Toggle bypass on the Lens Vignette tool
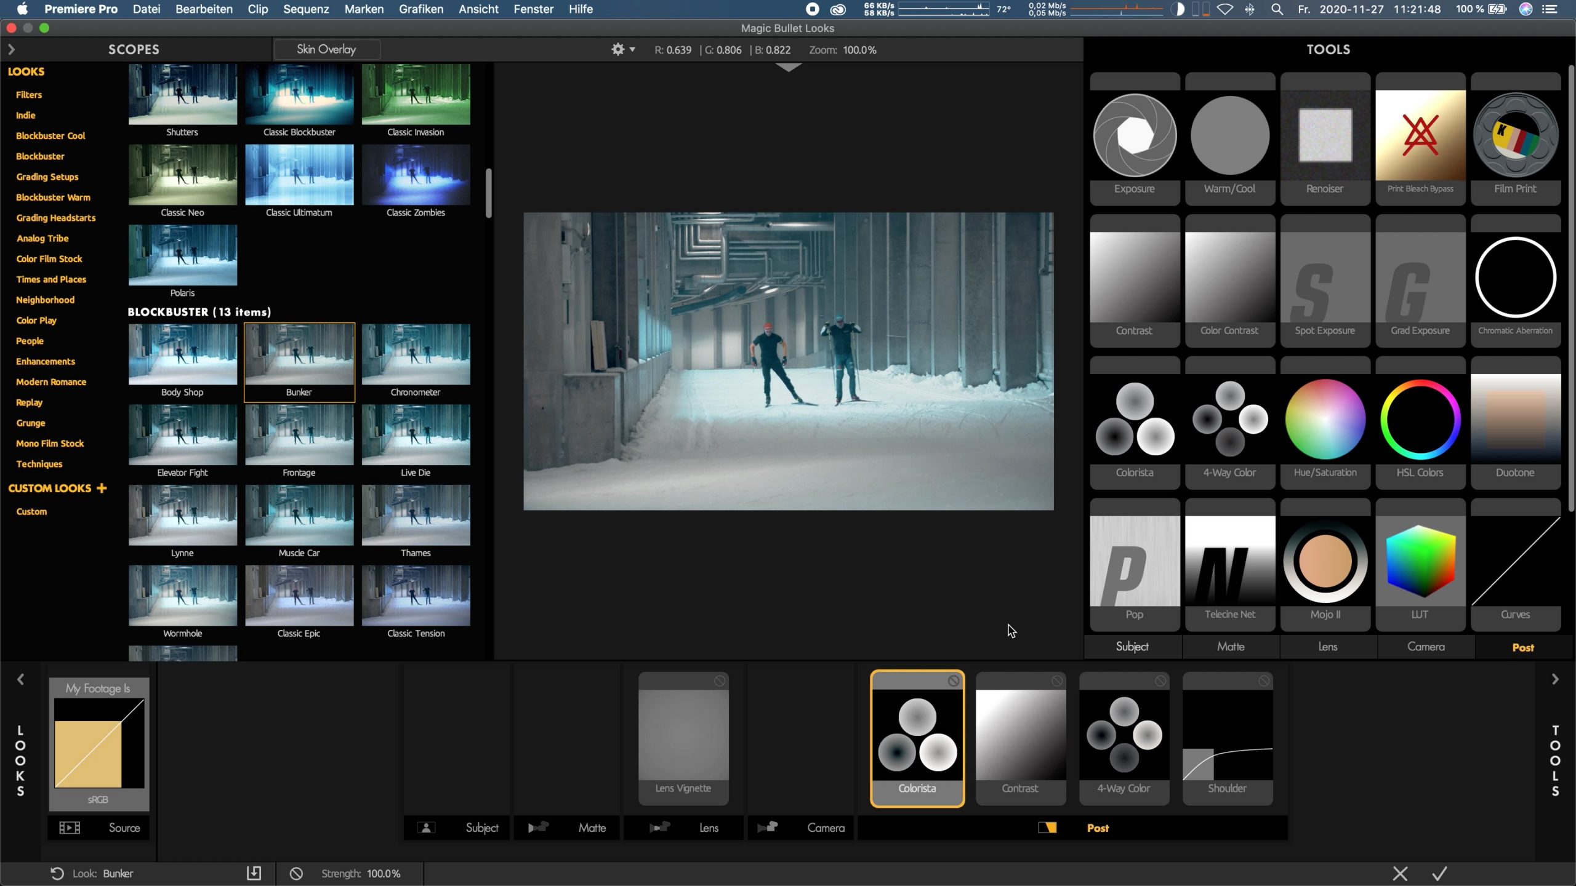 pyautogui.click(x=719, y=680)
